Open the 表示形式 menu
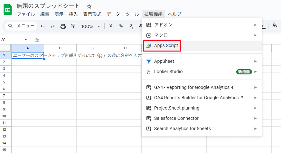The image size is (281, 153). 92,14
